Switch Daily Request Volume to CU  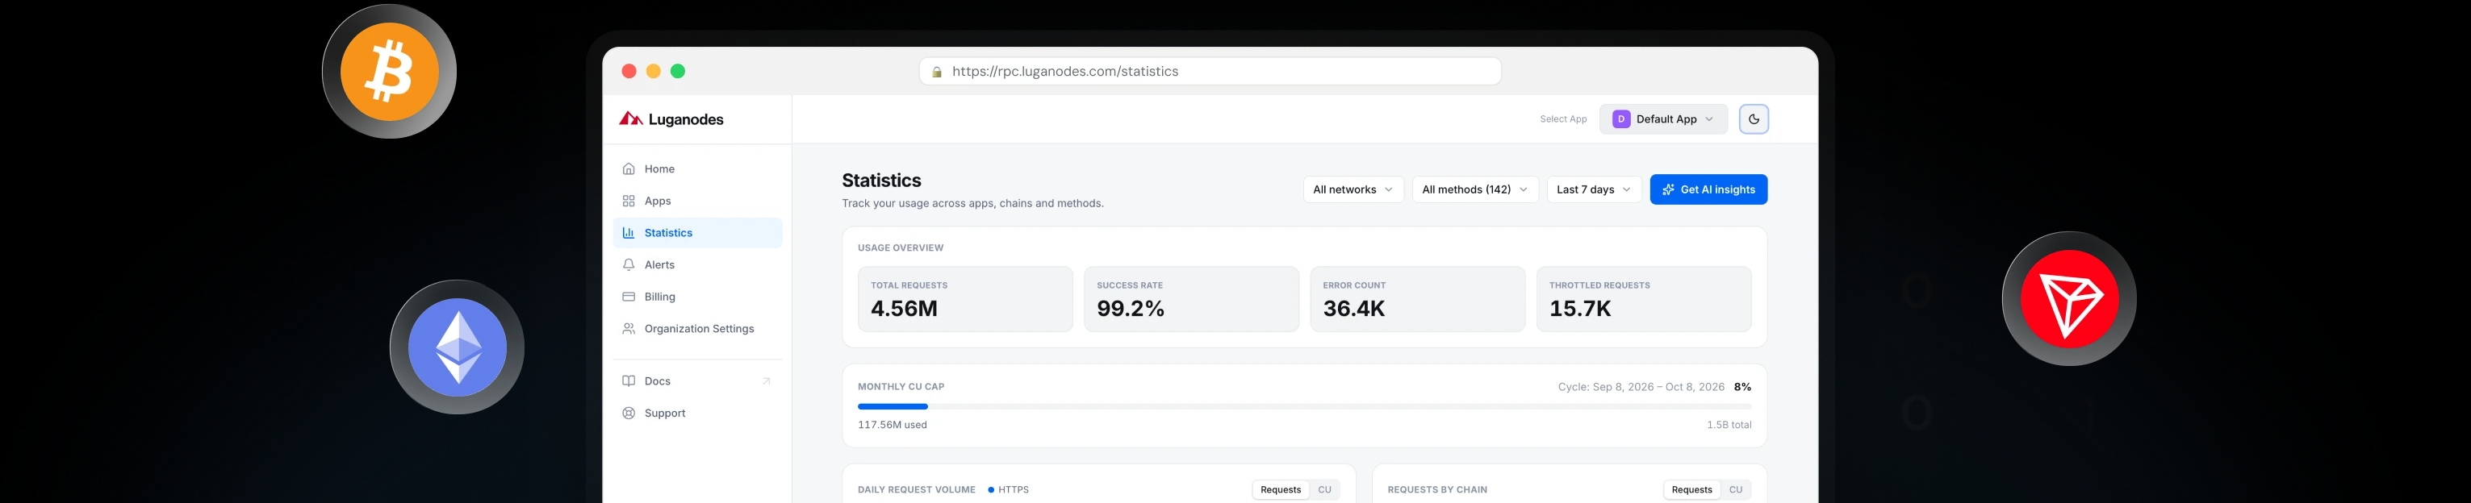(1323, 489)
